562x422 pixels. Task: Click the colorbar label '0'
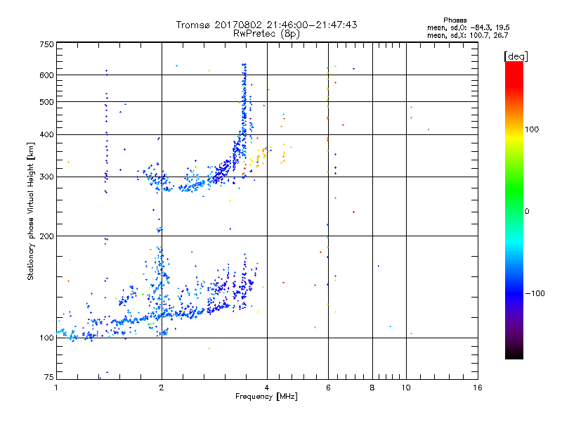[527, 212]
